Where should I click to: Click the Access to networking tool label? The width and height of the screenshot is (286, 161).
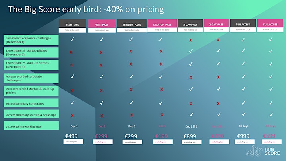(x=31, y=126)
